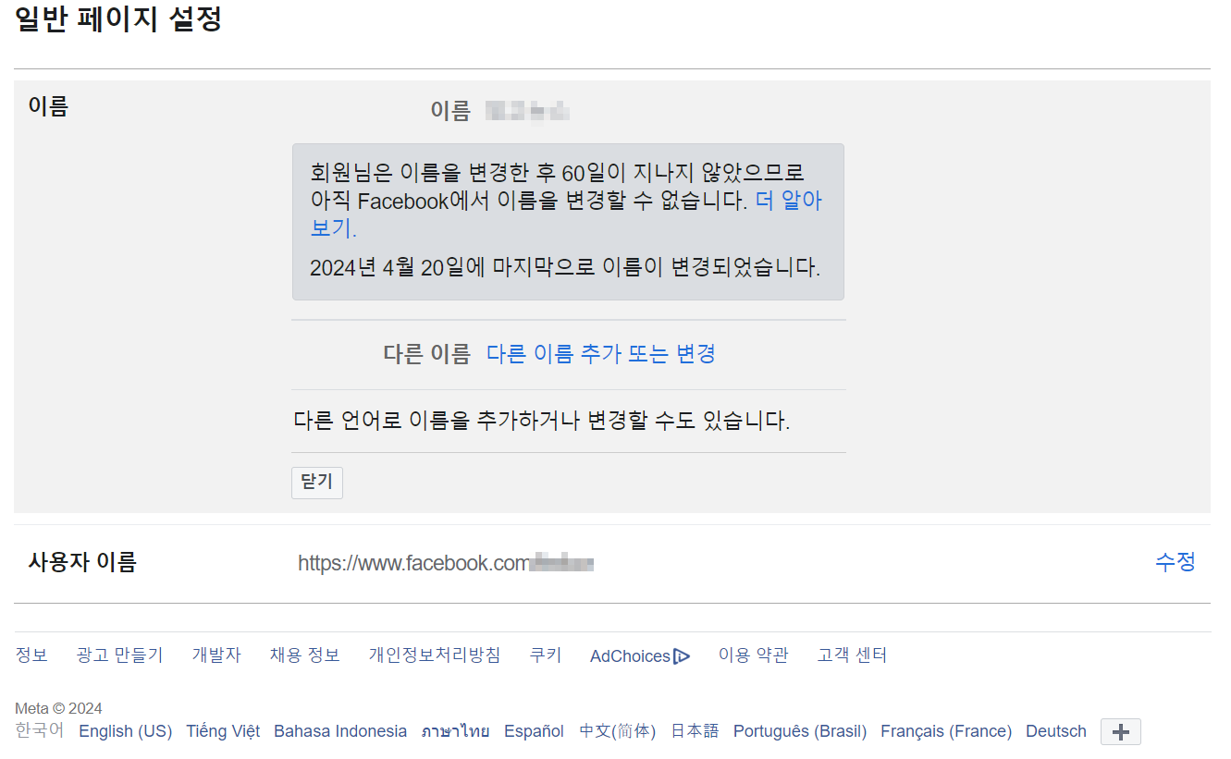Click 수정 to edit the username
1231x759 pixels.
coord(1176,561)
